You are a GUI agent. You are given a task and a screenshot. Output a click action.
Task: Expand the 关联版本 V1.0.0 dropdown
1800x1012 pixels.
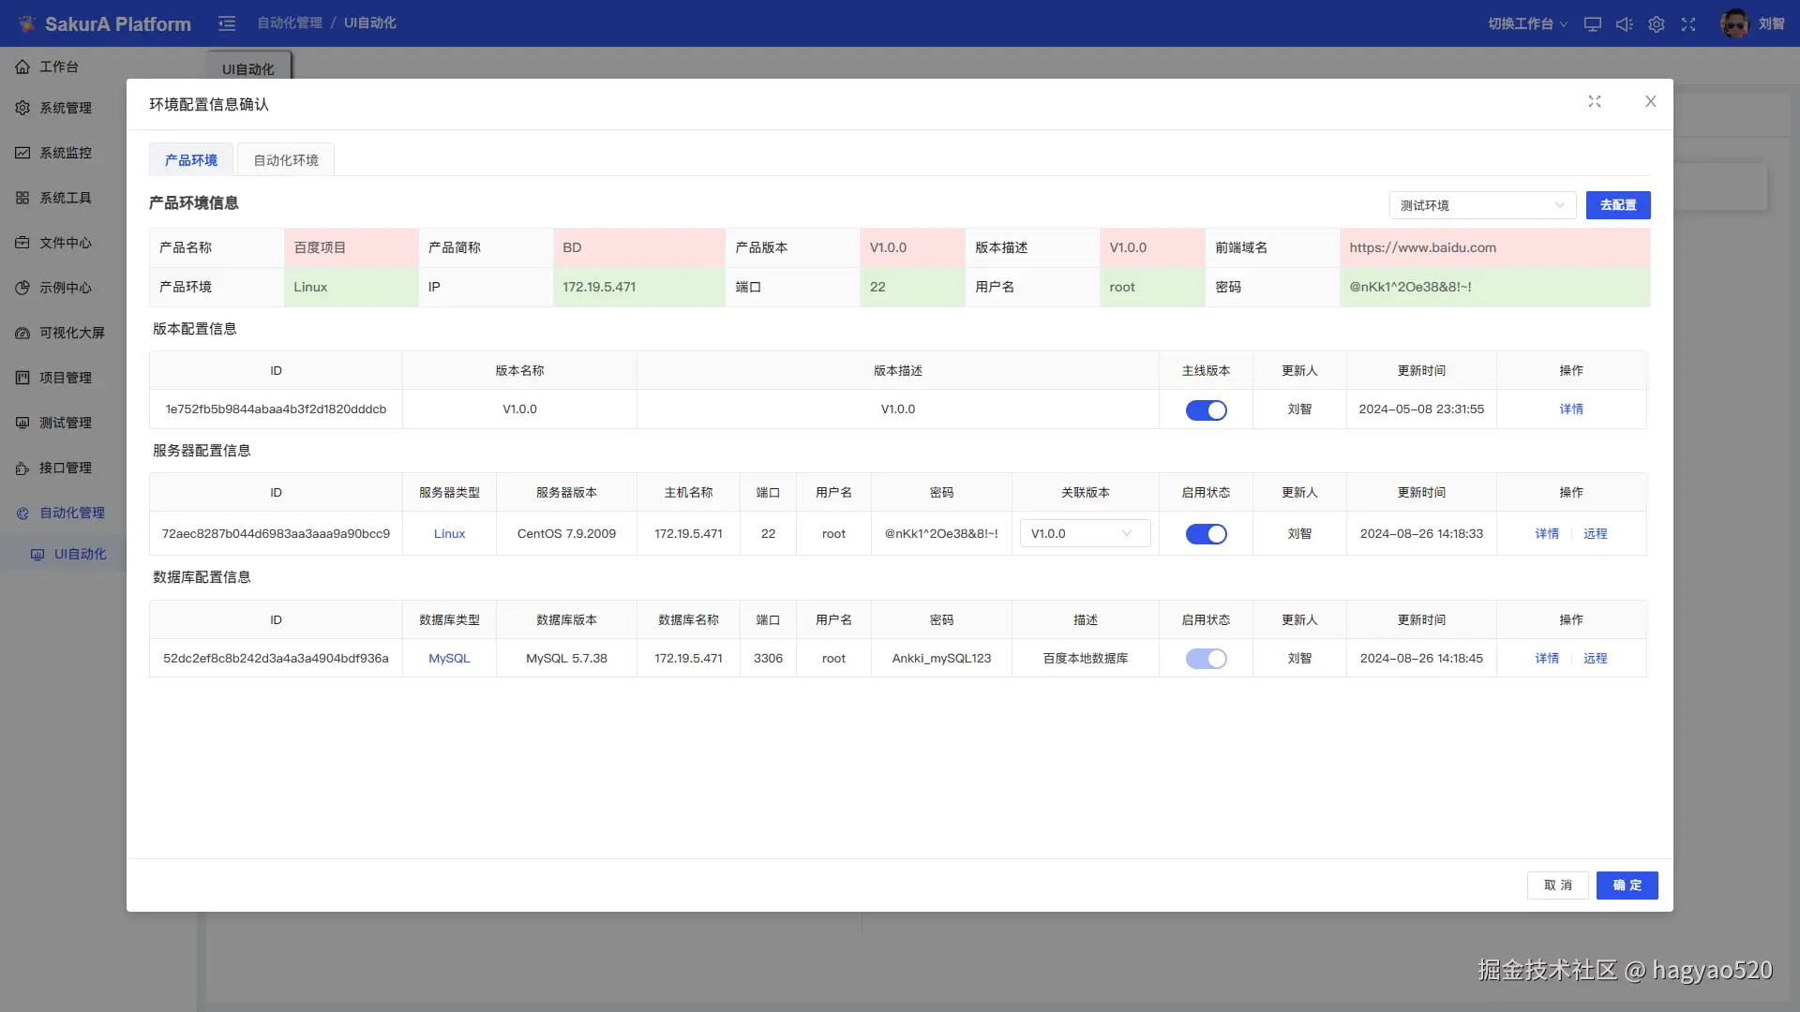click(x=1085, y=534)
